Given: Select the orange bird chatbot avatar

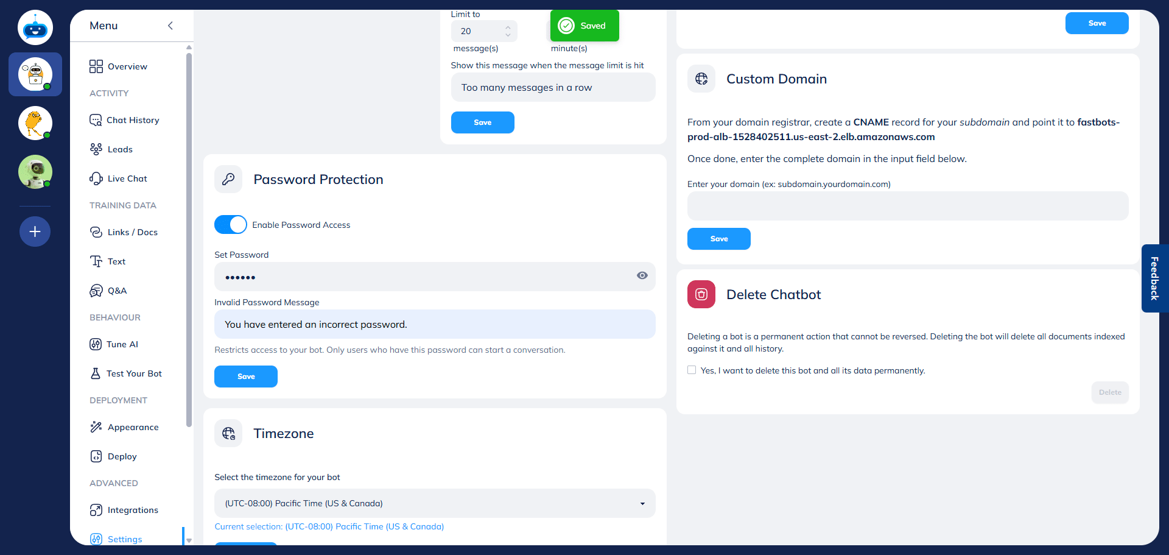Looking at the screenshot, I should pos(35,123).
